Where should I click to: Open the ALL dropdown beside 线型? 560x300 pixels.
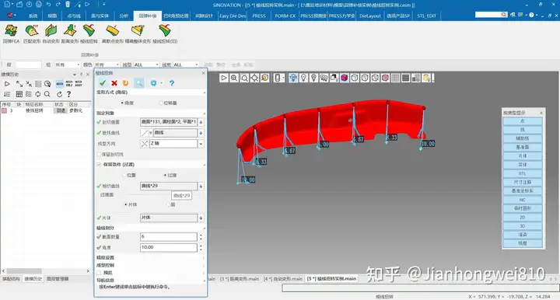146,65
